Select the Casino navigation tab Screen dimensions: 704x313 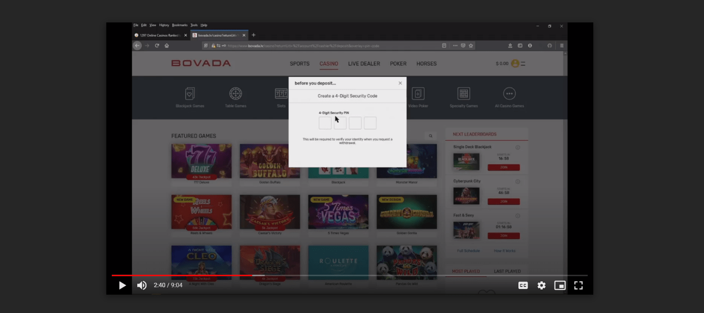(329, 64)
